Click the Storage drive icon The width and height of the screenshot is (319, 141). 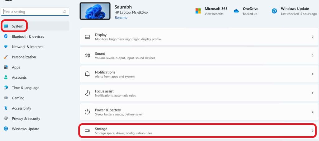point(87,130)
